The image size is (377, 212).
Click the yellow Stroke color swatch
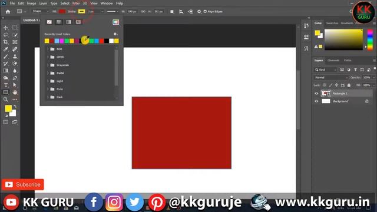point(81,11)
